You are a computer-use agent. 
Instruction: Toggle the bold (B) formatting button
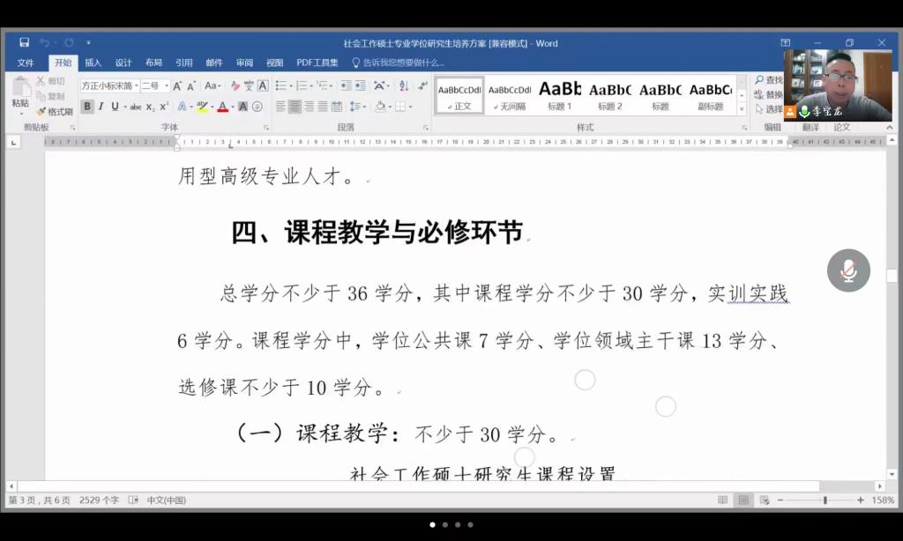tap(86, 107)
